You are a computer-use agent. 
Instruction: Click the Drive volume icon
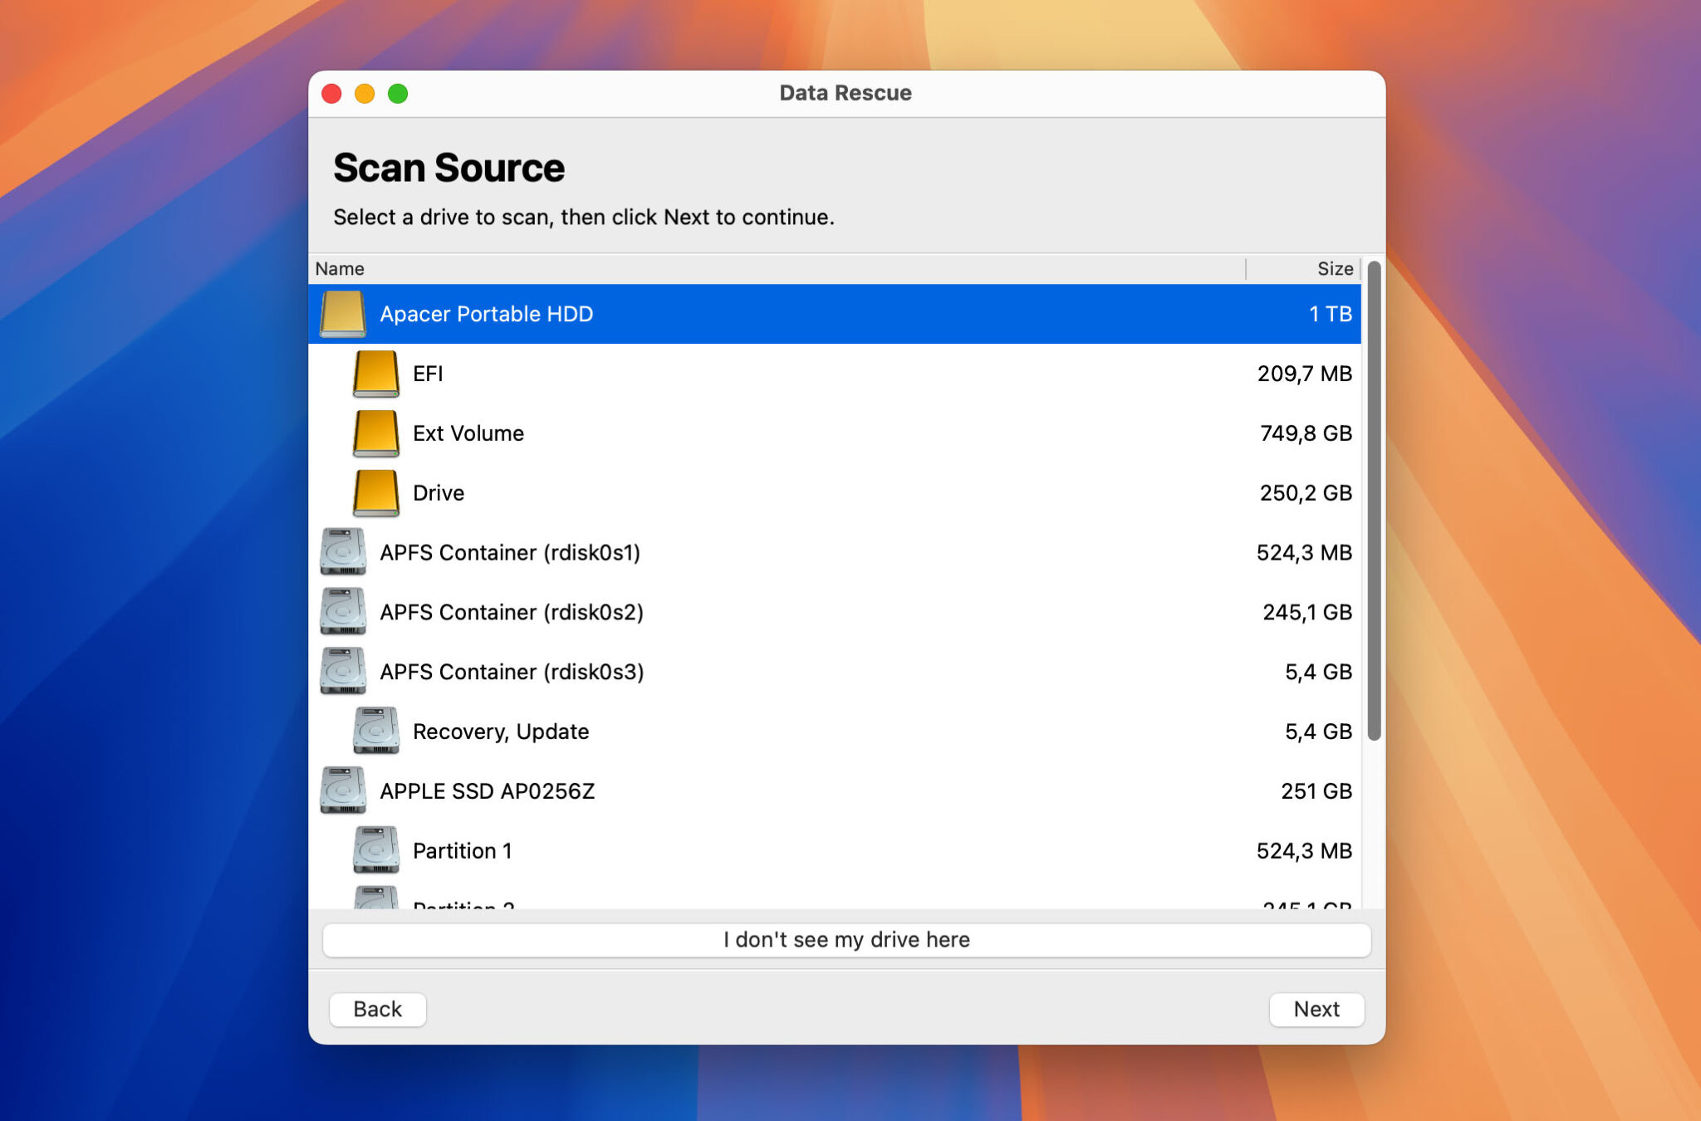click(x=375, y=492)
